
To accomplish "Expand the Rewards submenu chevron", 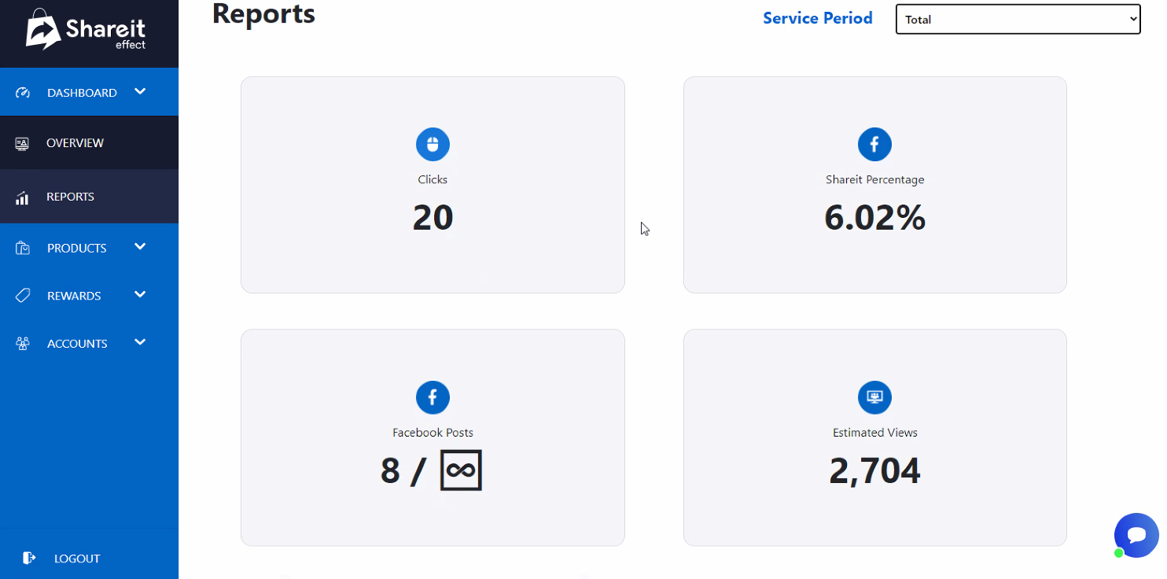I will point(140,294).
